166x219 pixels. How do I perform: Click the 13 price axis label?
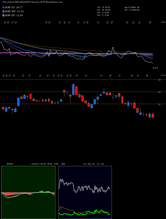click(159, 80)
